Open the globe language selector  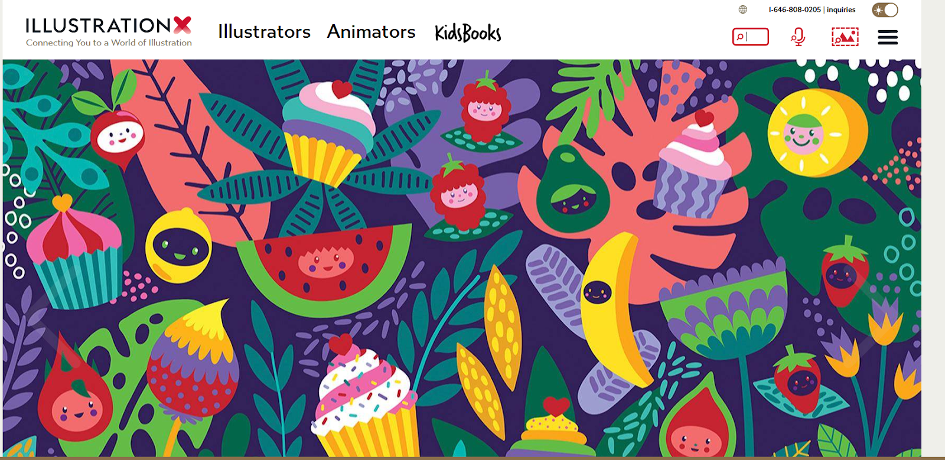(x=742, y=9)
